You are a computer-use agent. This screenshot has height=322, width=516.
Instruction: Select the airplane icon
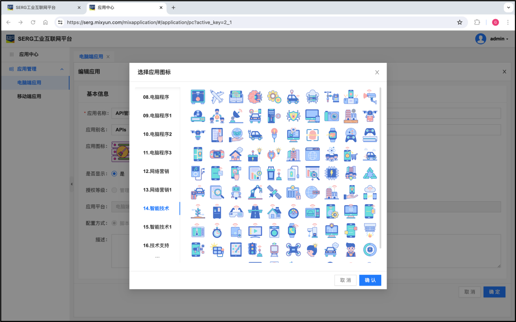[217, 97]
